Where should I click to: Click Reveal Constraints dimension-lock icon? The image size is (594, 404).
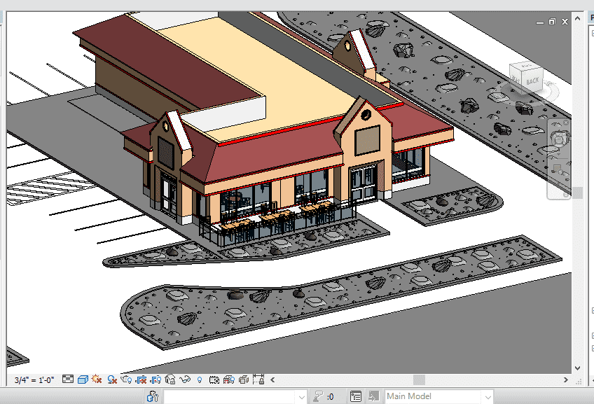click(258, 379)
